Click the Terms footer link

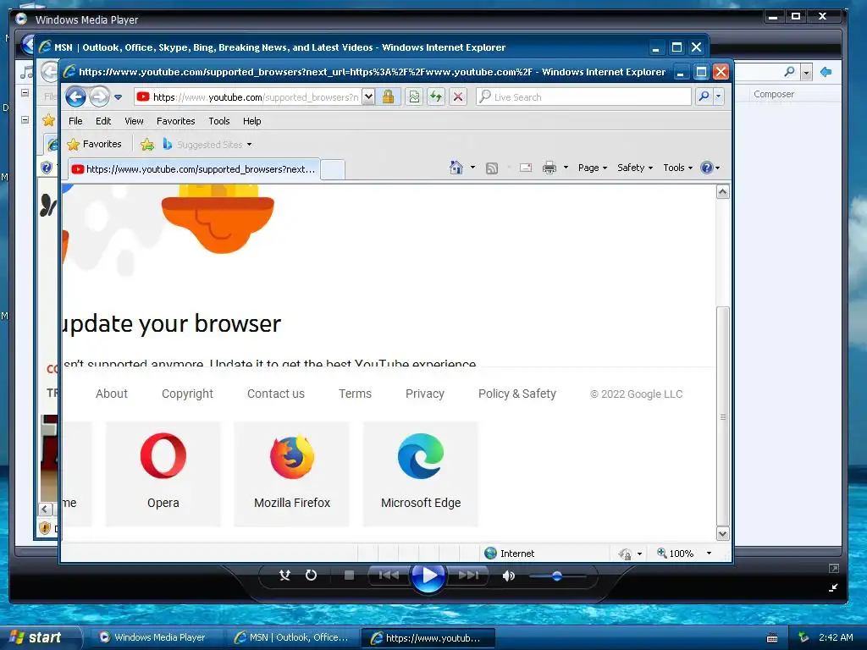(355, 394)
